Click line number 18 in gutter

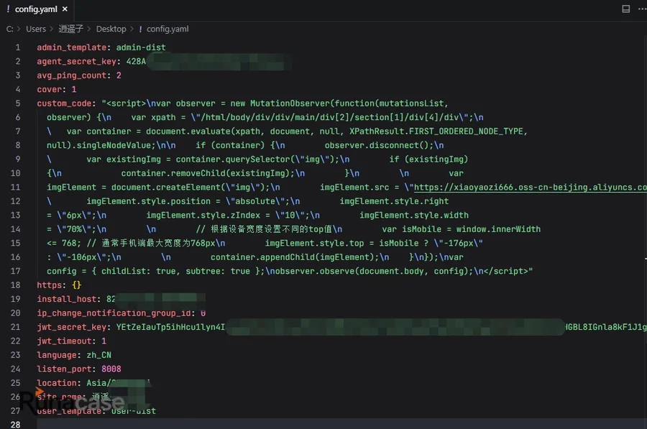15,285
